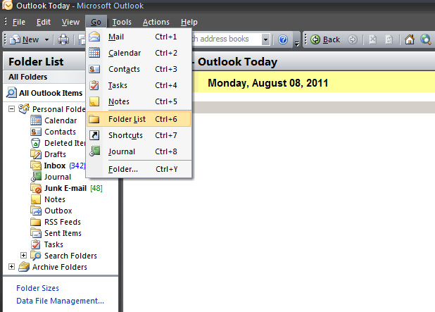435x312 pixels.
Task: Click the blue Help question mark icon
Action: (283, 39)
